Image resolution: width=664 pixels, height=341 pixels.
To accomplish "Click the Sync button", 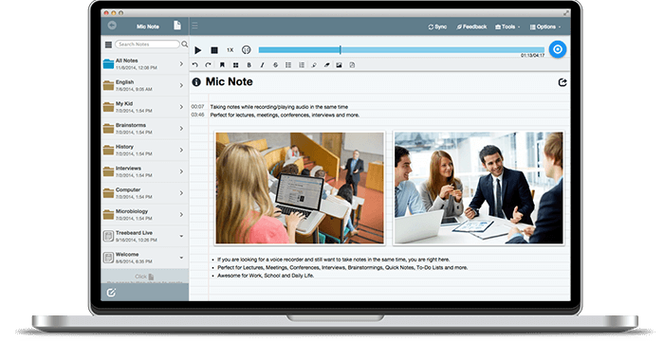I will 437,27.
